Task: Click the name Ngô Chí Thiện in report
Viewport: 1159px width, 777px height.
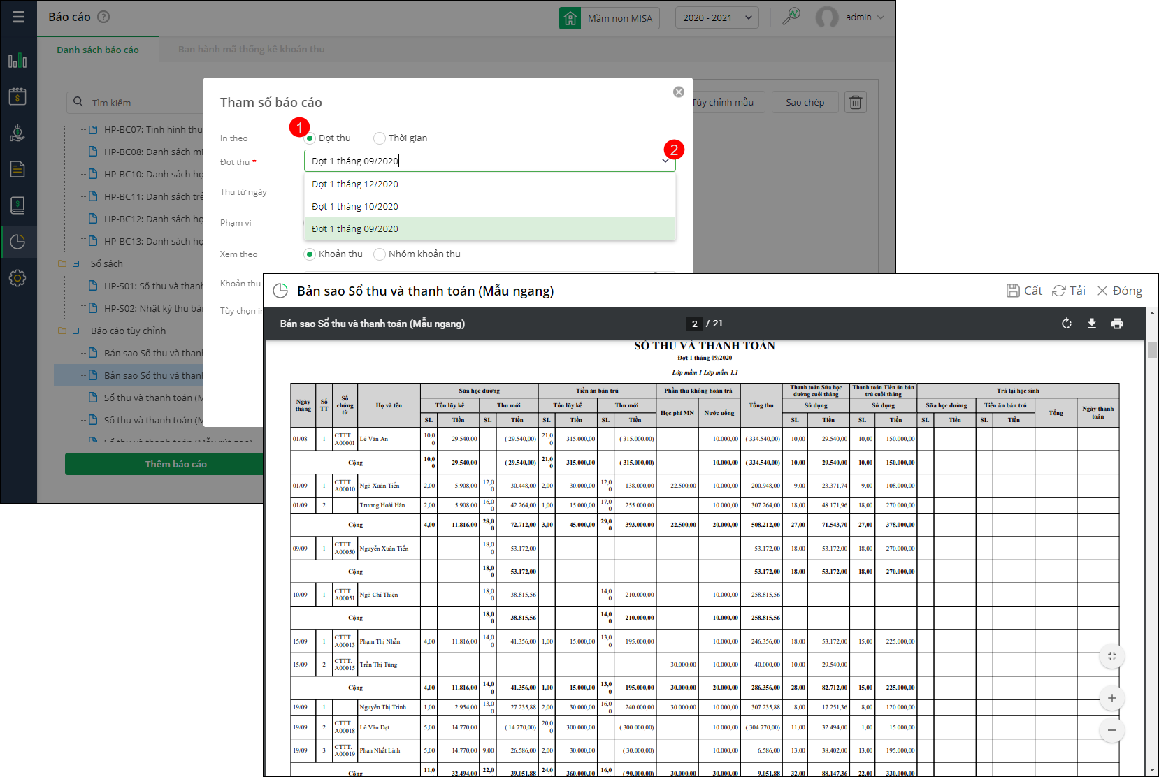Action: point(379,595)
